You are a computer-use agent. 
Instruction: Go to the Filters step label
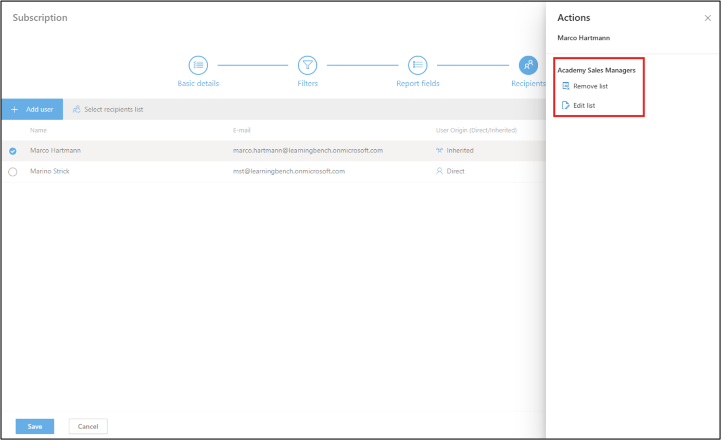pyautogui.click(x=307, y=84)
